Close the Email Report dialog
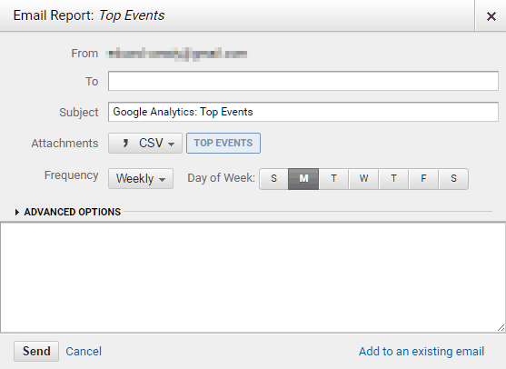506x369 pixels. tap(491, 16)
